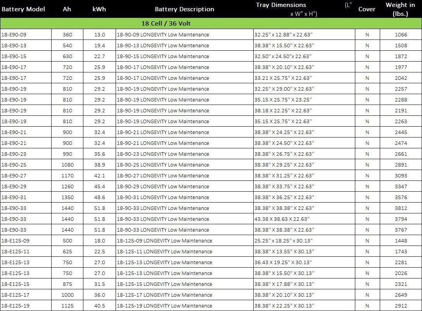Image resolution: width=422 pixels, height=311 pixels.
Task: Select model cell 18-E125-15
Action: [16, 284]
